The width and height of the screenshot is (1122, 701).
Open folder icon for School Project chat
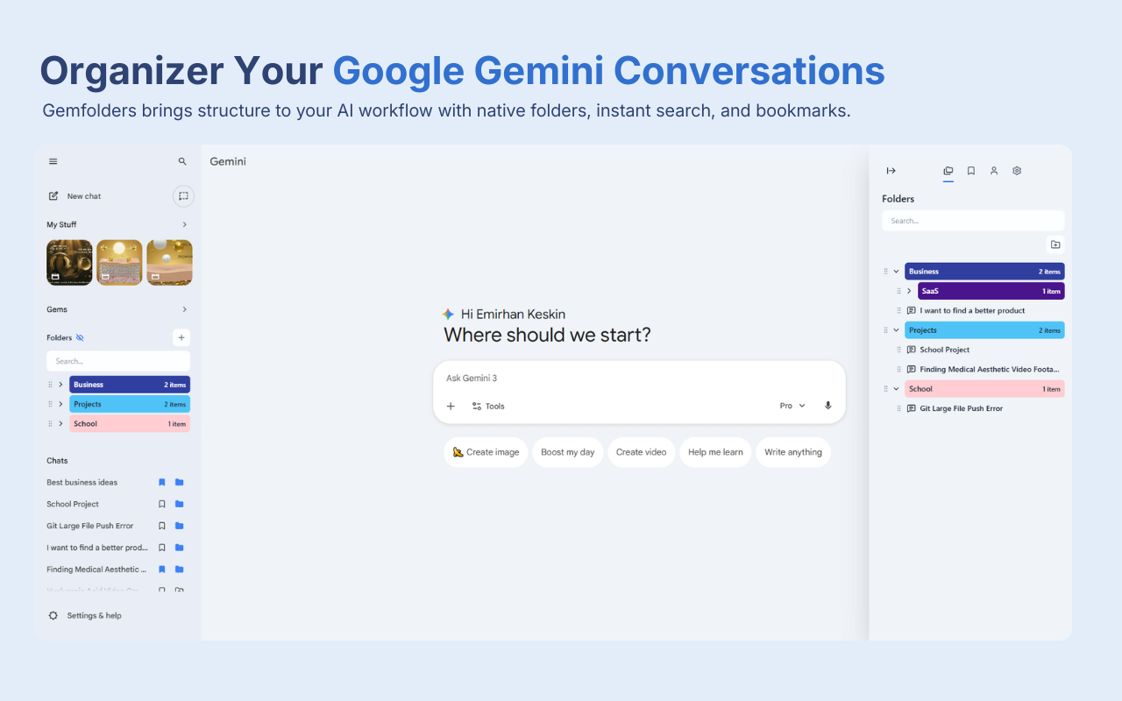click(179, 504)
